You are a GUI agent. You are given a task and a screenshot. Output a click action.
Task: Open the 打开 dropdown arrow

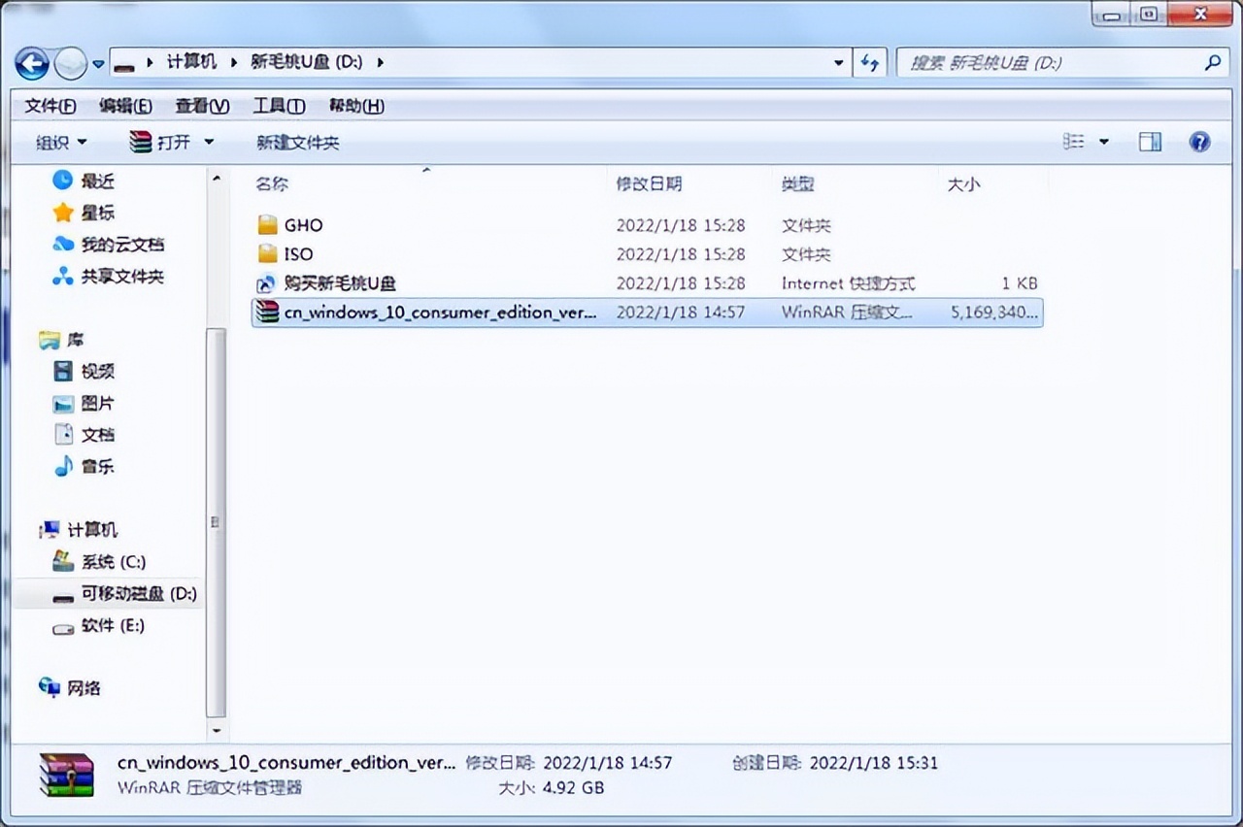(209, 142)
